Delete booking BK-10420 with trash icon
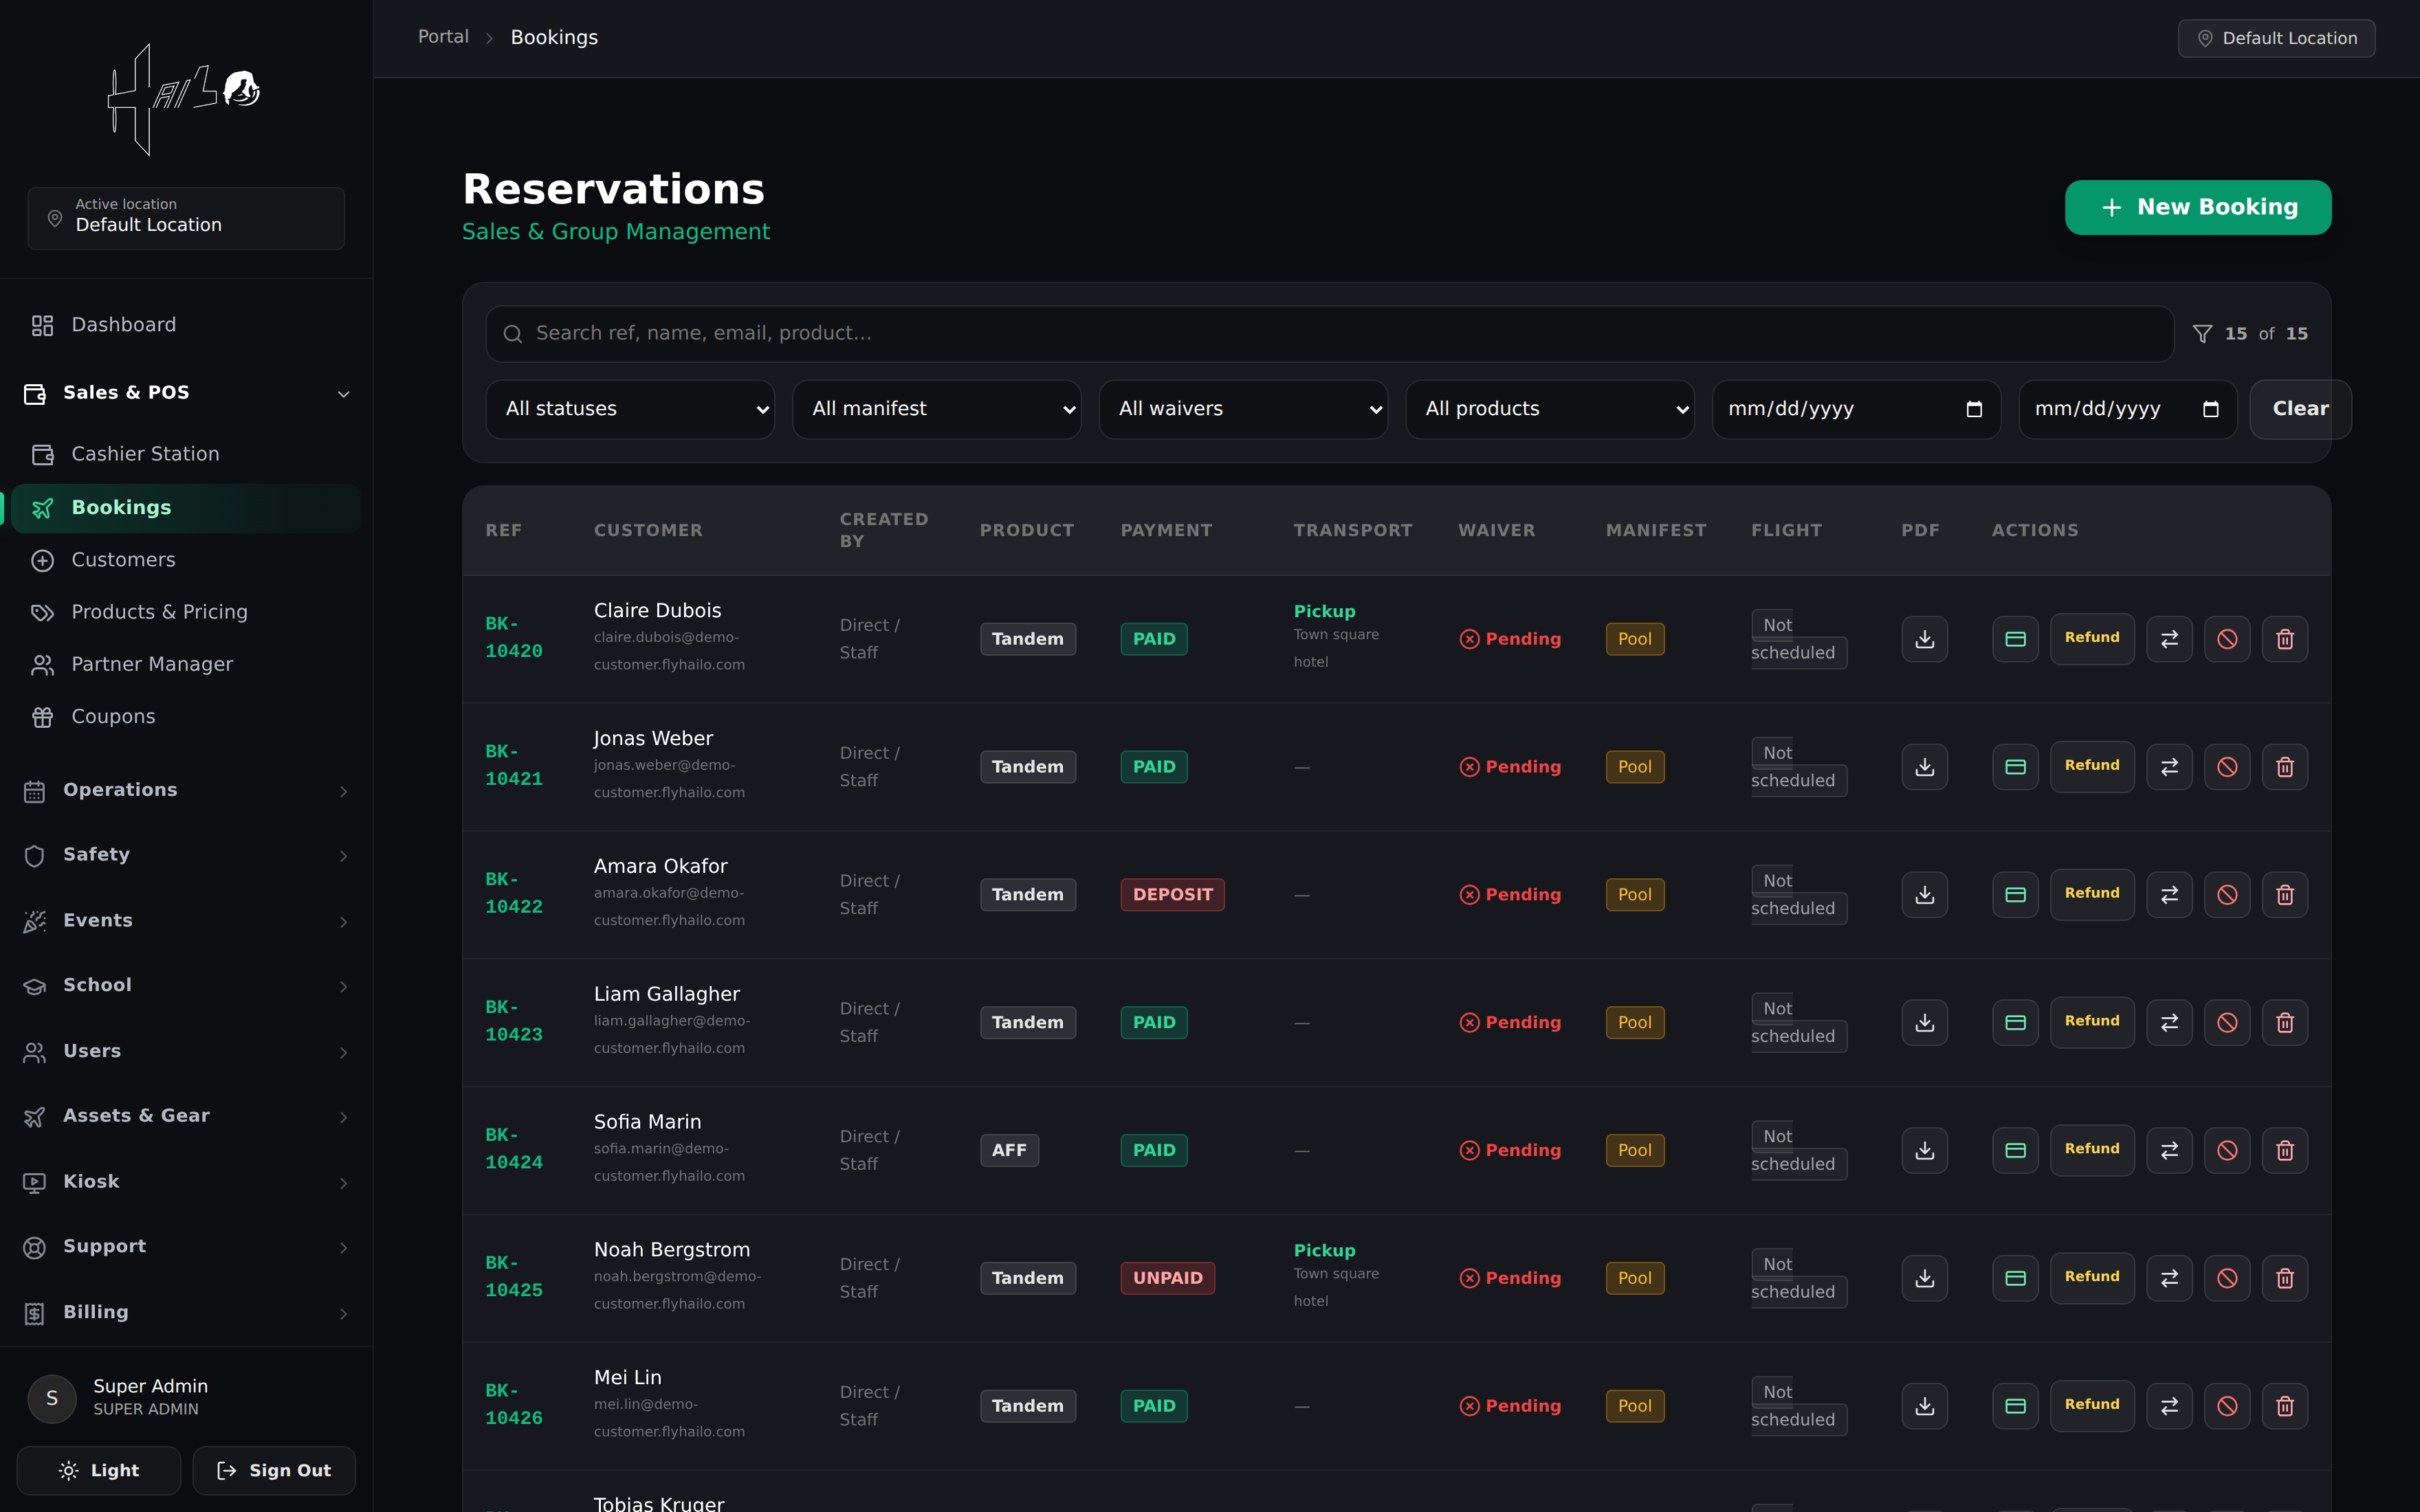This screenshot has width=2420, height=1512. pyautogui.click(x=2285, y=639)
